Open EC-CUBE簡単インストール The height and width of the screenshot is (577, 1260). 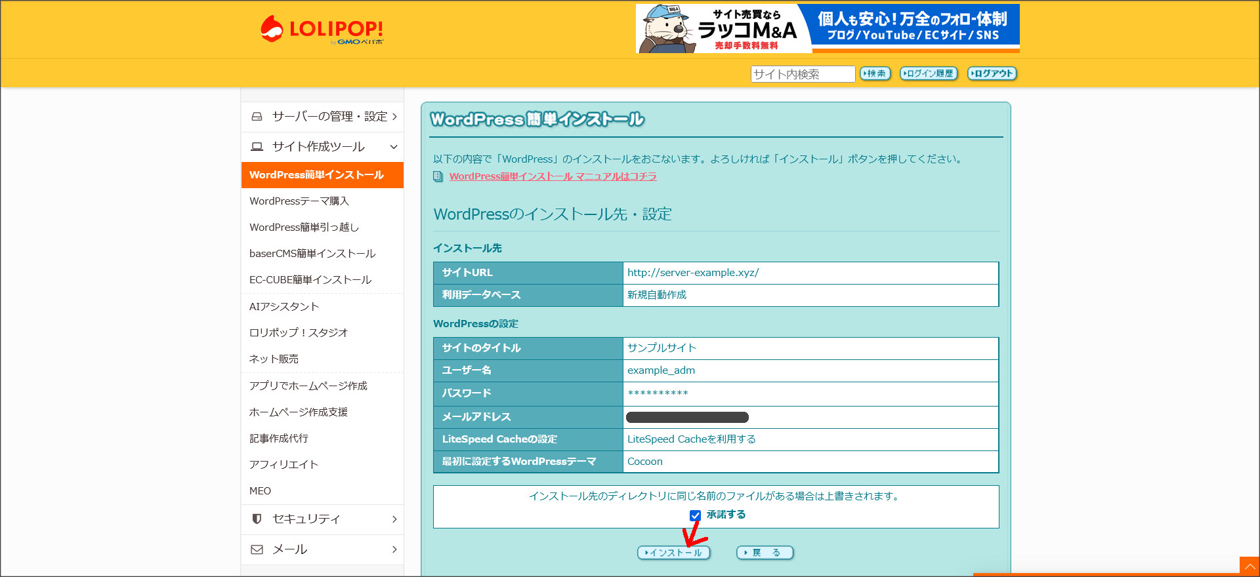[x=310, y=280]
